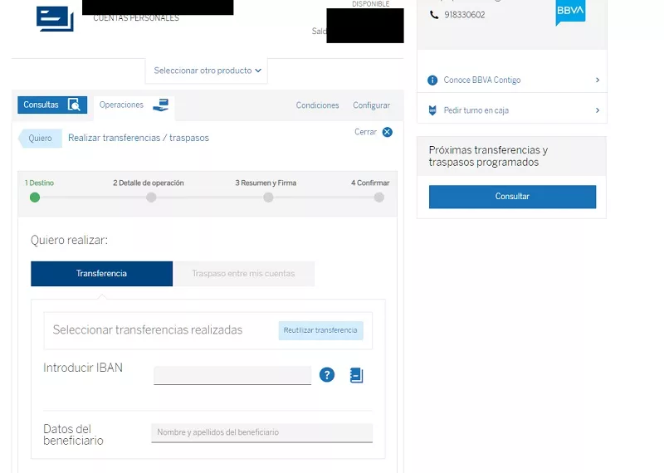Click the Pedir turno en caja icon
664x473 pixels.
coord(432,110)
